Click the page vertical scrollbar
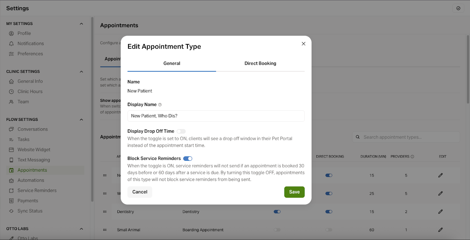470x240 pixels. coord(468,69)
